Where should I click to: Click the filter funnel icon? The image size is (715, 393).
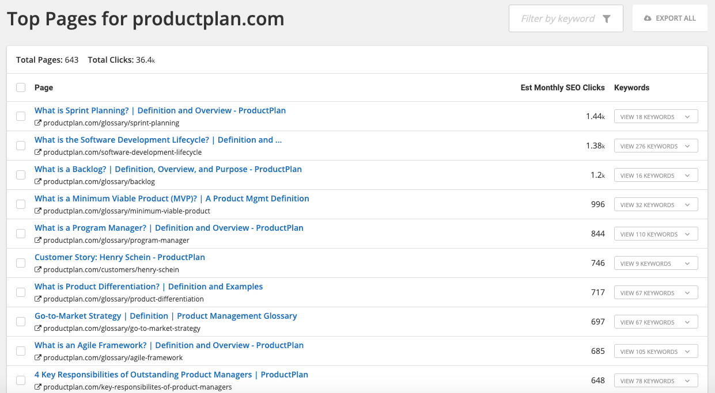[x=606, y=19]
